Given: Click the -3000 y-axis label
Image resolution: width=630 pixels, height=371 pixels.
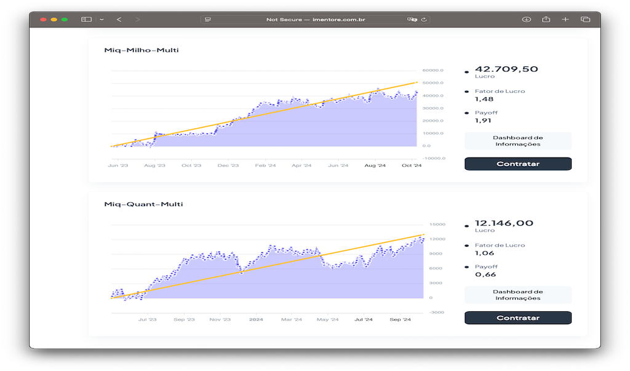Looking at the screenshot, I should tap(436, 313).
